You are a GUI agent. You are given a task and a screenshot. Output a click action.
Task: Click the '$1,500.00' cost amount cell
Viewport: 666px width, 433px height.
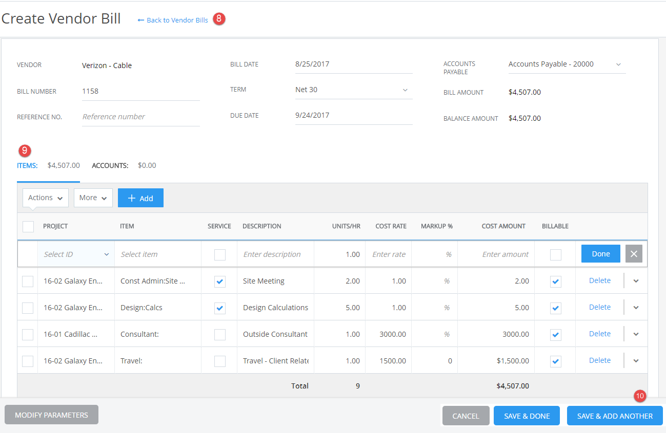[496, 361]
